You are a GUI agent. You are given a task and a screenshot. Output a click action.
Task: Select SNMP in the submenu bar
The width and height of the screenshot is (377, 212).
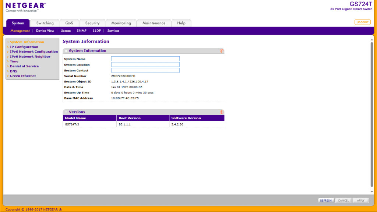(82, 31)
